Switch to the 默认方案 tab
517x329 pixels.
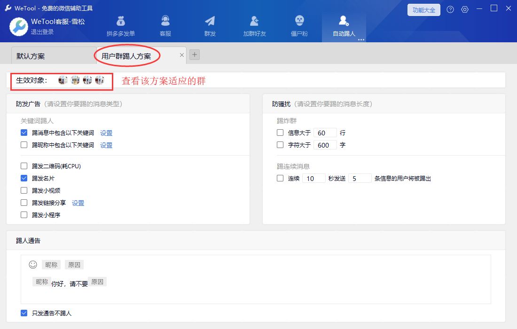coord(54,56)
